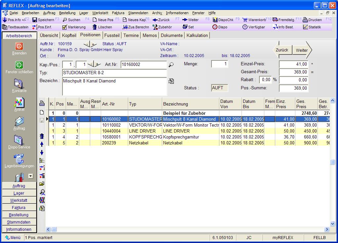This screenshot has width=338, height=243.
Task: Click Textbaustein in the toolbar
Action: 15,27
